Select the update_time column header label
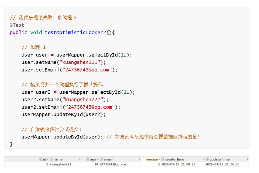This screenshot has height=173, width=259. coord(219,159)
